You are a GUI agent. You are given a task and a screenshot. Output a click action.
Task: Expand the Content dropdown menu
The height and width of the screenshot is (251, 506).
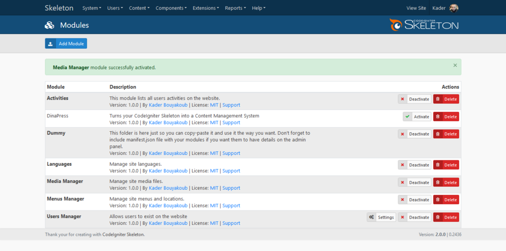[139, 8]
